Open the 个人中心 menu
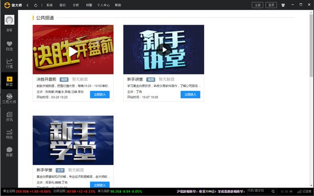314x196 pixels. point(104,5)
